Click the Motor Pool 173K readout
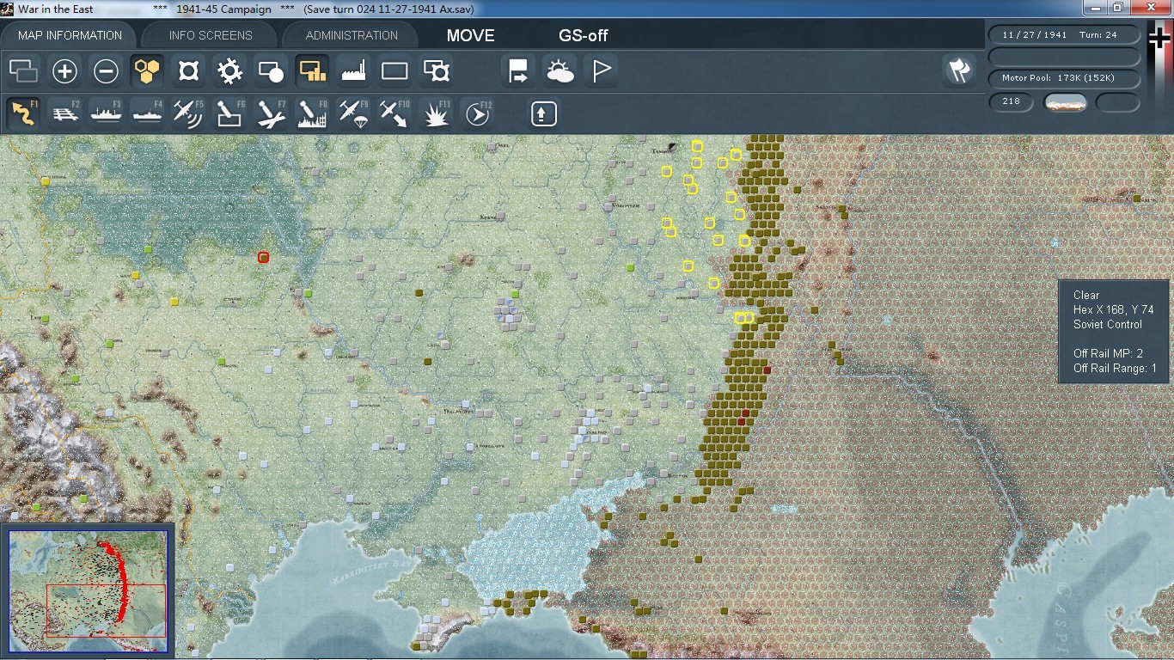 pos(1065,78)
